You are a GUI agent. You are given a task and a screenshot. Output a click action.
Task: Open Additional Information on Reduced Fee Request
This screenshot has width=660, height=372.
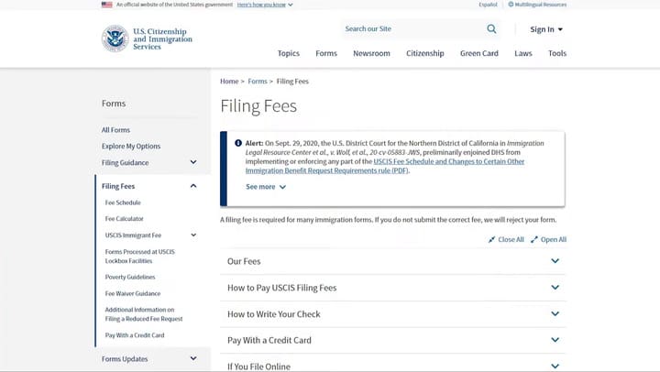click(144, 314)
